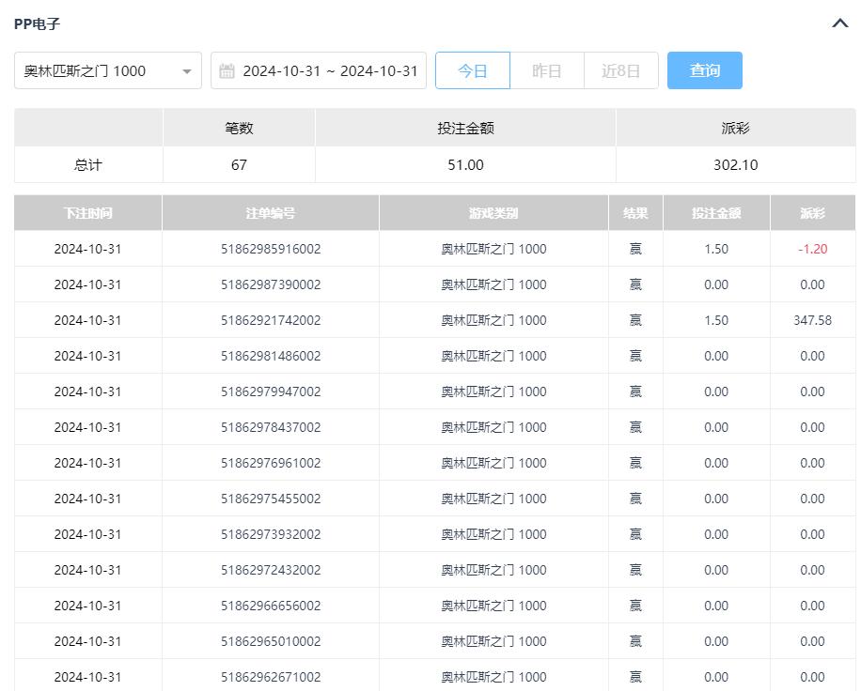Viewport: 861px width, 691px height.
Task: Click the calendar icon in the date field
Action: [x=227, y=71]
